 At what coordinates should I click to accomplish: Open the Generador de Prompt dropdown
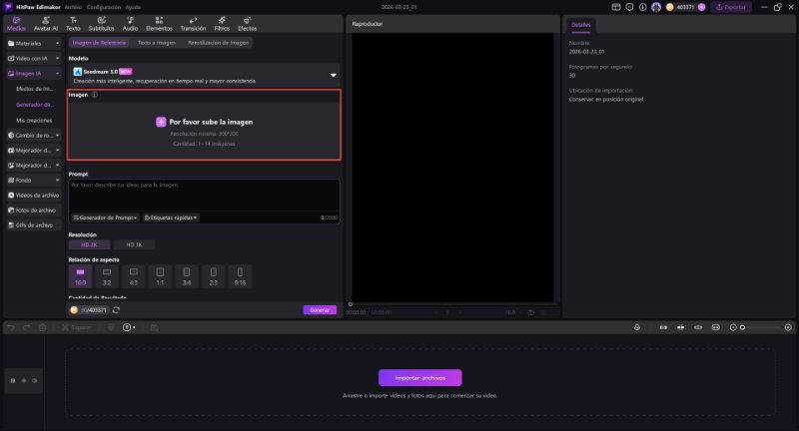pos(105,217)
